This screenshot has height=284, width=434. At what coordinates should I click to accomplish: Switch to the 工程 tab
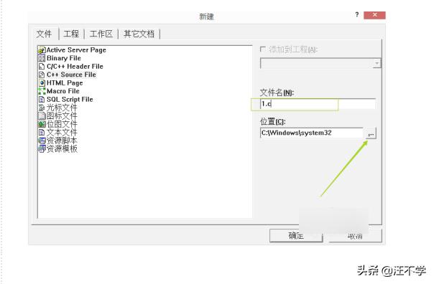point(71,34)
